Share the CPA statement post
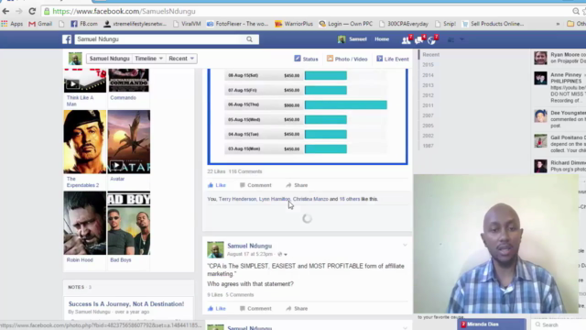The width and height of the screenshot is (586, 330). pos(297,309)
